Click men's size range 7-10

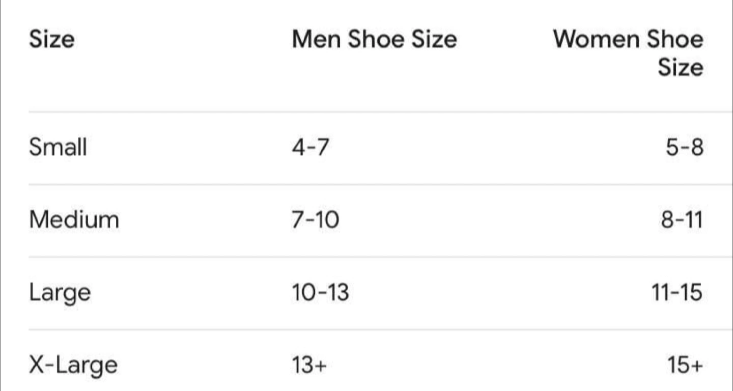point(315,220)
